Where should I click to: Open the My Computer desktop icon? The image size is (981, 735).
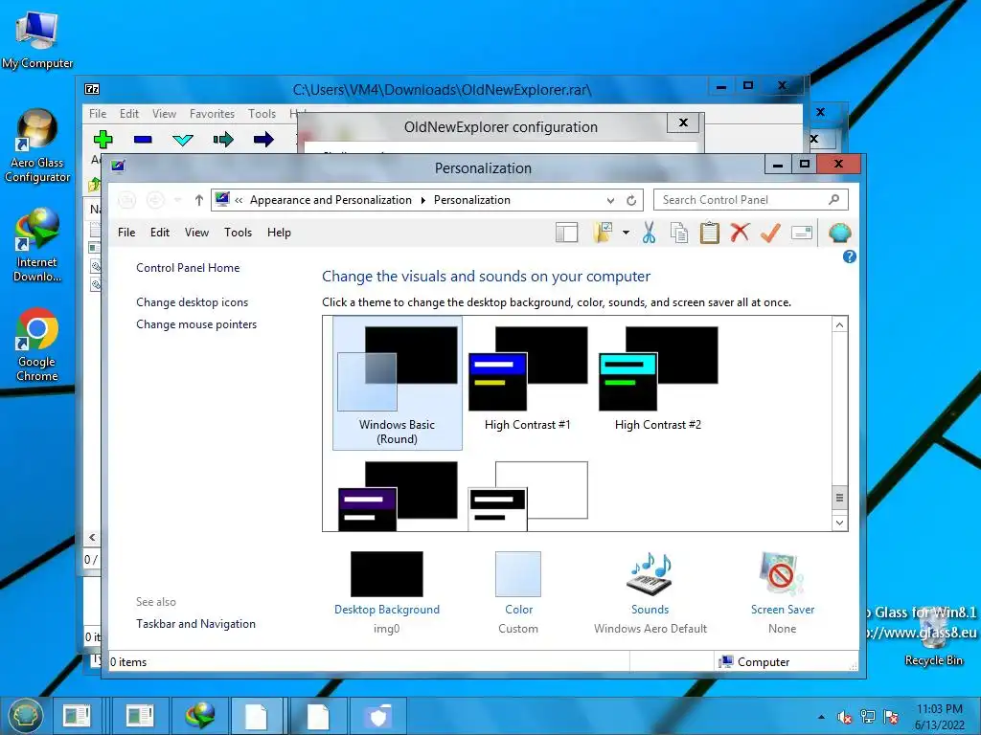(x=37, y=38)
